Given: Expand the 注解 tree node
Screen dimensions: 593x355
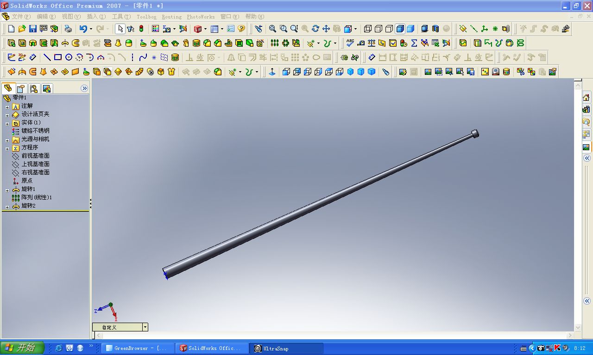Looking at the screenshot, I should pos(7,107).
